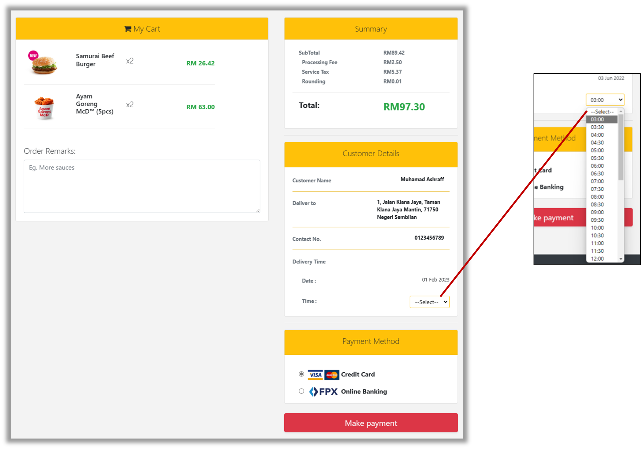Select the Credit Card radio button
The height and width of the screenshot is (449, 641).
click(x=301, y=374)
